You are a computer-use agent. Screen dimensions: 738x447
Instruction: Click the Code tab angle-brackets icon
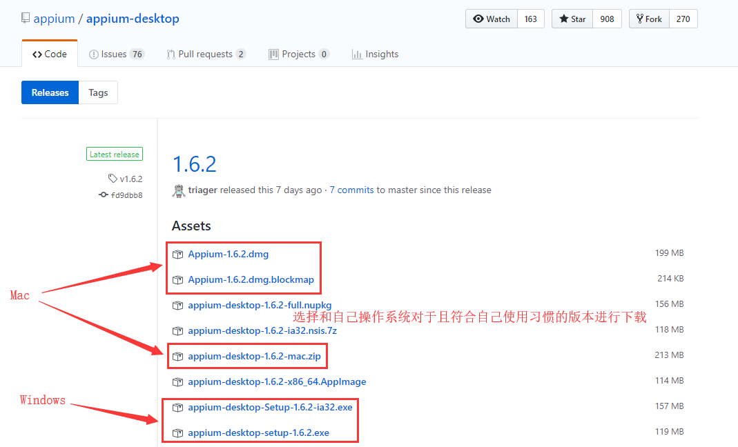point(37,54)
